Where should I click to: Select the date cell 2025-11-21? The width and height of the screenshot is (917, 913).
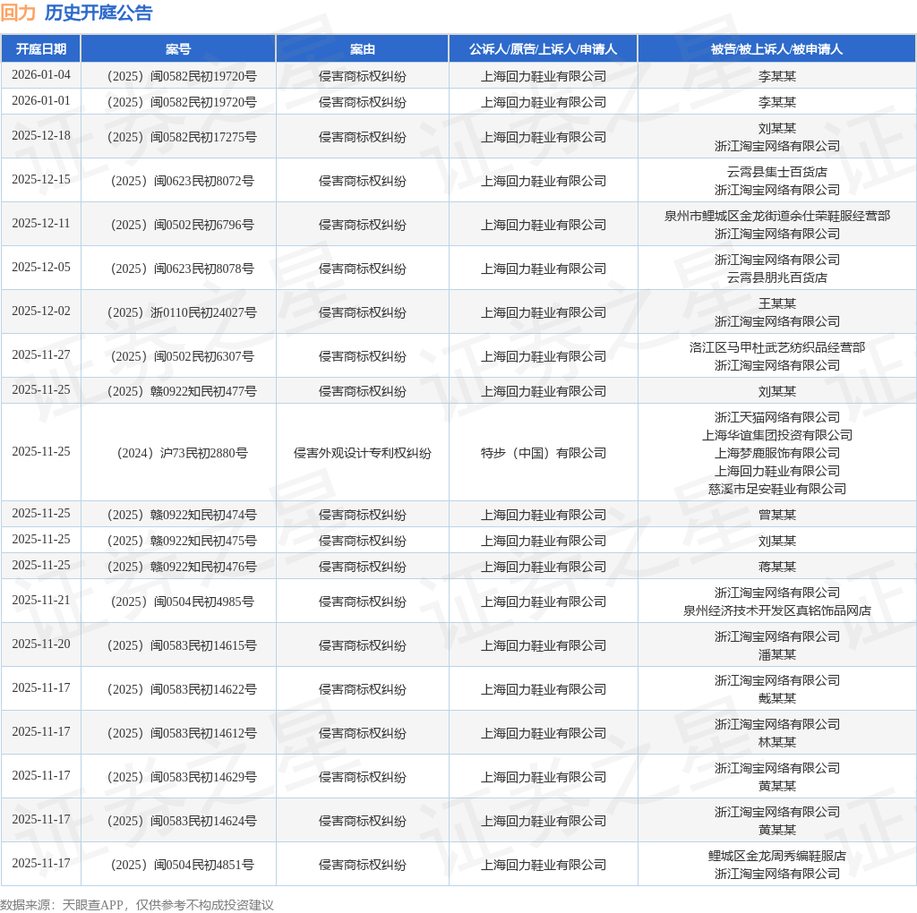41,601
